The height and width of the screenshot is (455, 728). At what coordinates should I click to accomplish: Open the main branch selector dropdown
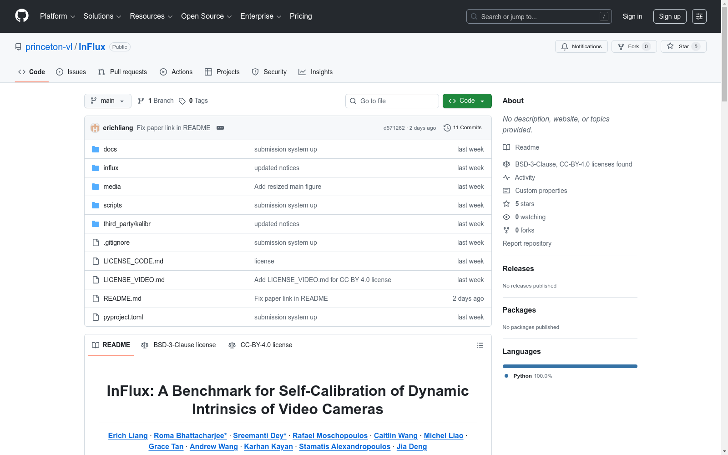tap(108, 101)
